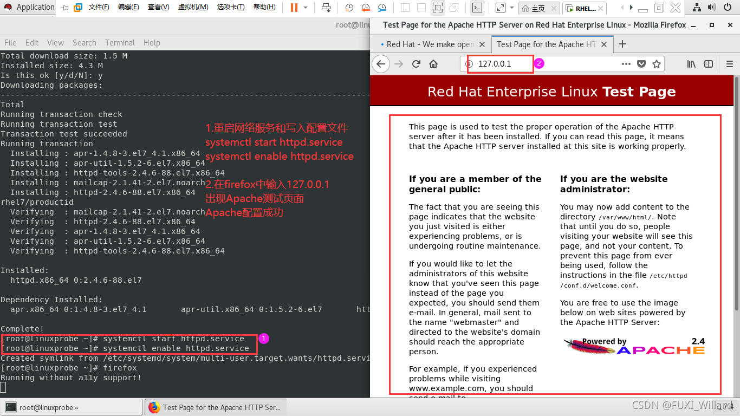
Task: Take VM snapshot clock icon
Action: (349, 8)
